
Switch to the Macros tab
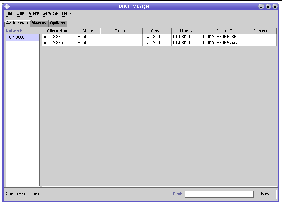39,23
